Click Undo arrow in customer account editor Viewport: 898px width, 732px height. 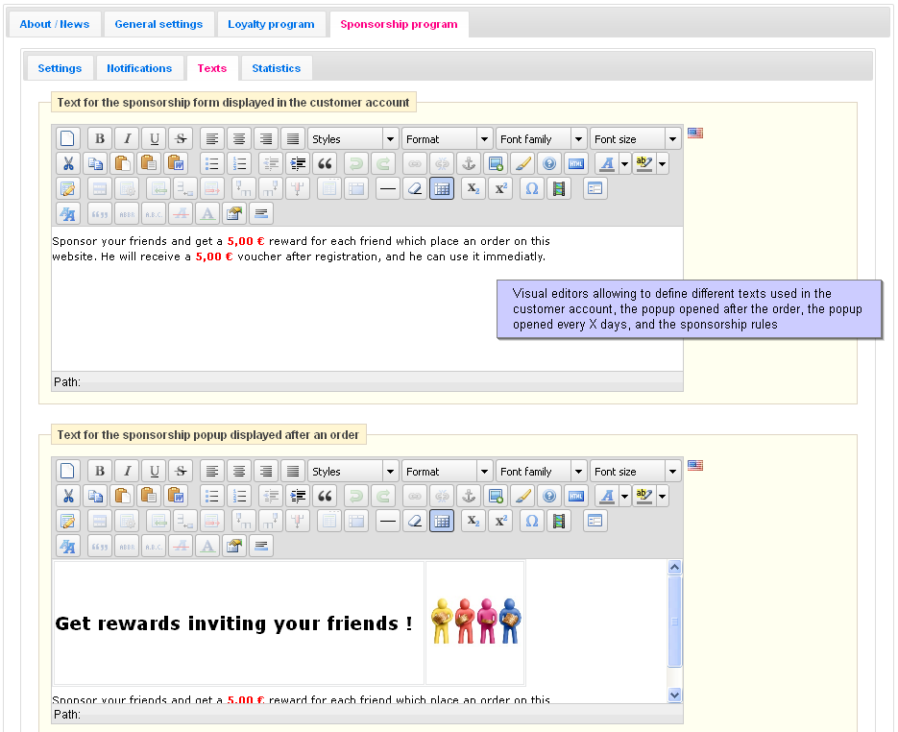point(356,164)
